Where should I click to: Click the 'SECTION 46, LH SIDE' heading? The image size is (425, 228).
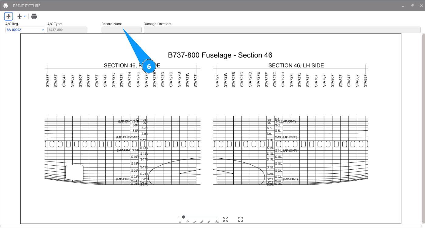[296, 65]
